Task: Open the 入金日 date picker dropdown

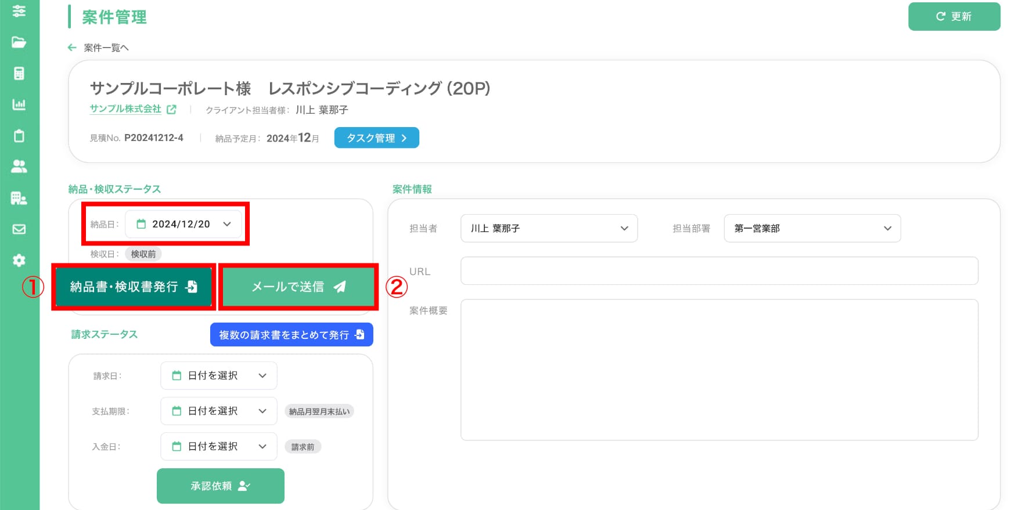Action: click(x=219, y=446)
